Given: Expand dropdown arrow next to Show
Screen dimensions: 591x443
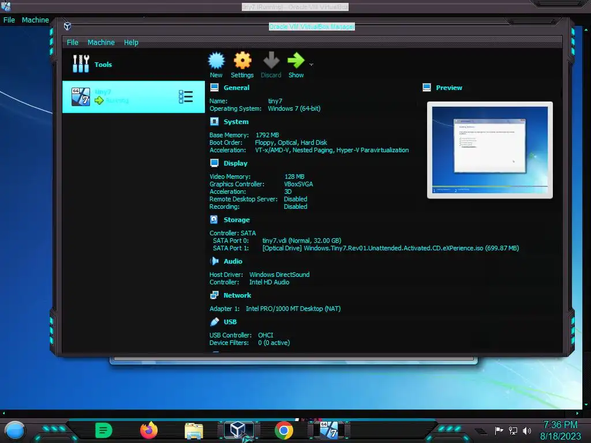Looking at the screenshot, I should [x=311, y=65].
